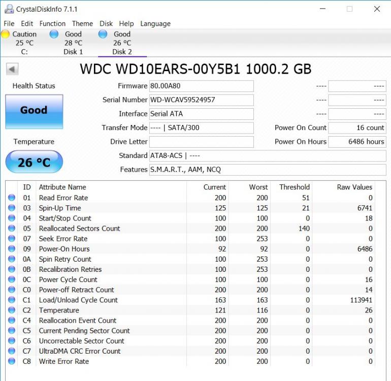Select the C: drive Caution tab
Image resolution: width=391 pixels, height=381 pixels.
tap(24, 43)
